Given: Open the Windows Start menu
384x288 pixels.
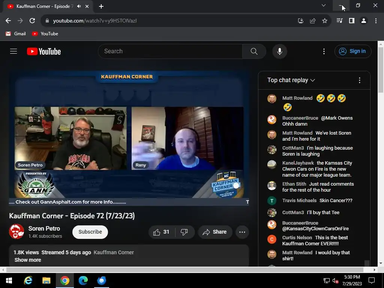Looking at the screenshot, I should pos(9,280).
